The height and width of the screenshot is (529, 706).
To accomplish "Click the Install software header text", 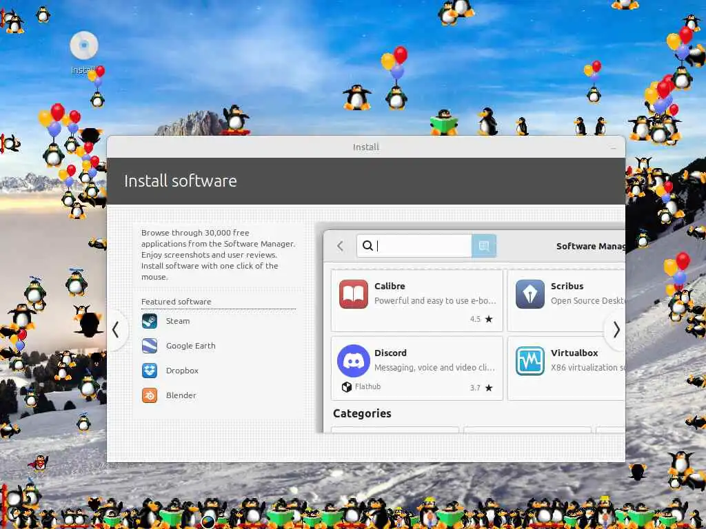I will coord(180,181).
